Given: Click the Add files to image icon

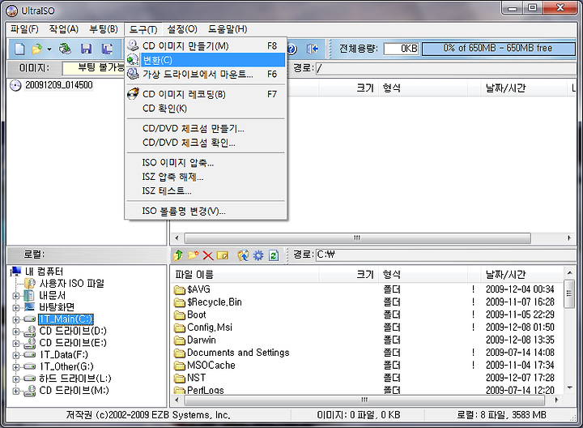Looking at the screenshot, I should 243,255.
